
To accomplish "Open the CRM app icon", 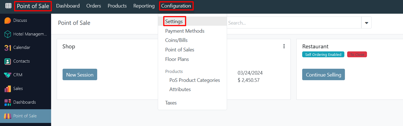I will click(8, 75).
